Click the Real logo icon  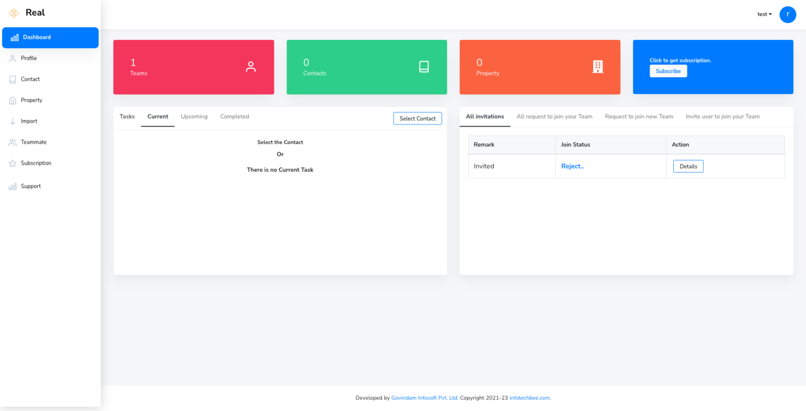(14, 13)
